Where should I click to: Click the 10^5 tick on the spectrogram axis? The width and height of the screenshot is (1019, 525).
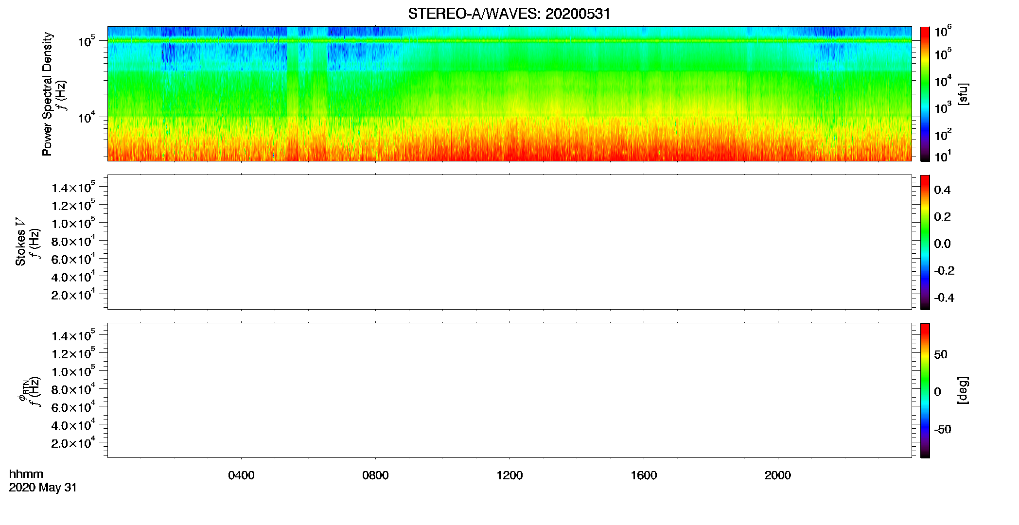tap(87, 41)
